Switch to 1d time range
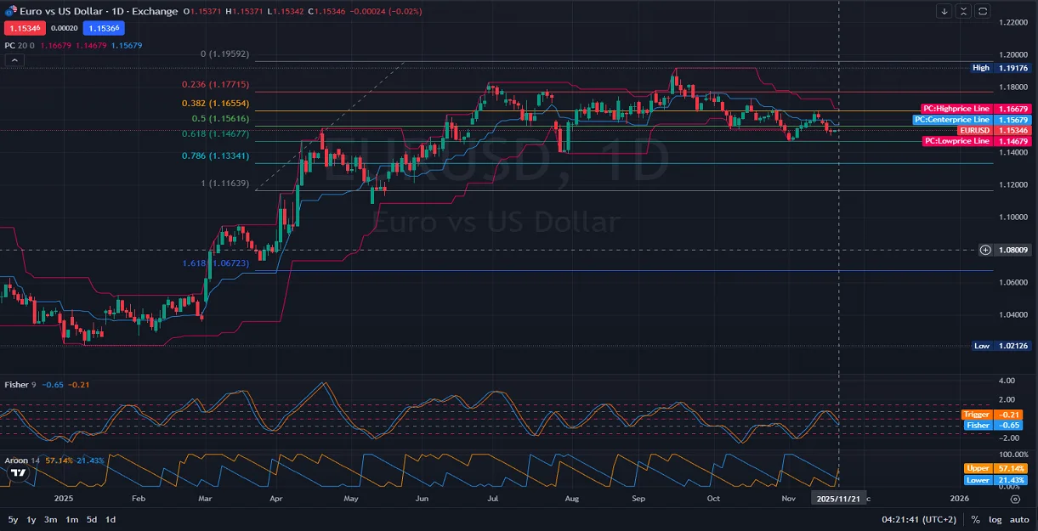The image size is (1038, 531). [111, 519]
